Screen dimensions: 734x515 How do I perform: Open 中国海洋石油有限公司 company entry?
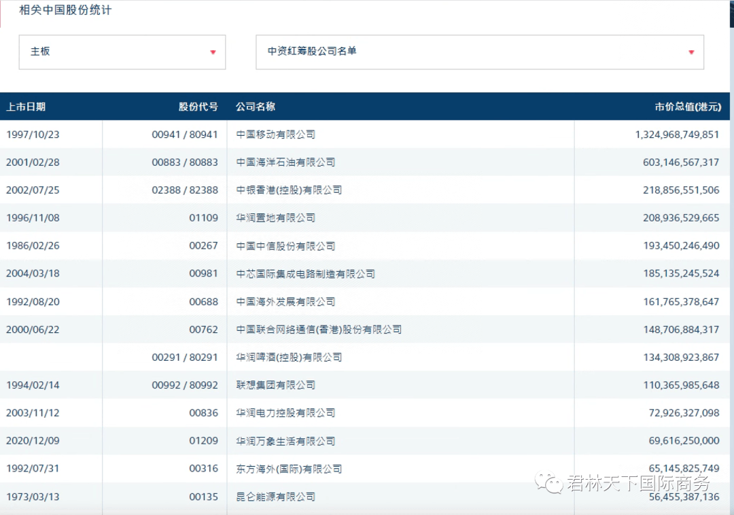coord(285,162)
